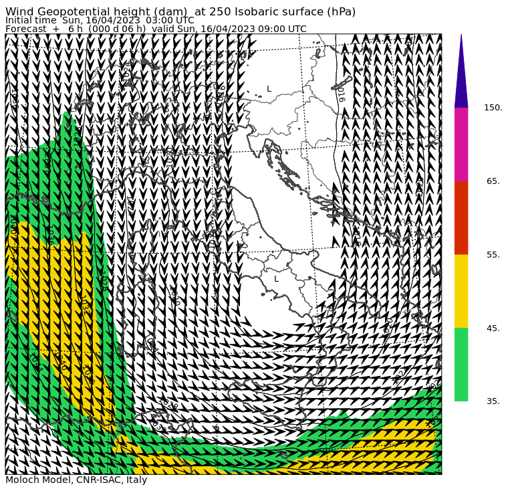Viewport: 508px width, 489px height.
Task: Click the 'Initial time' line
Action: pyautogui.click(x=100, y=21)
